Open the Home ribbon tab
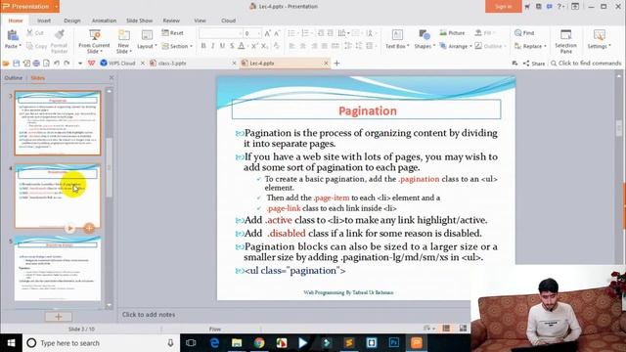This screenshot has height=352, width=626. [16, 21]
